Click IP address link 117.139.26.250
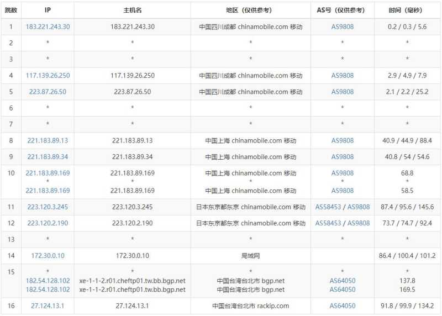 pos(48,75)
